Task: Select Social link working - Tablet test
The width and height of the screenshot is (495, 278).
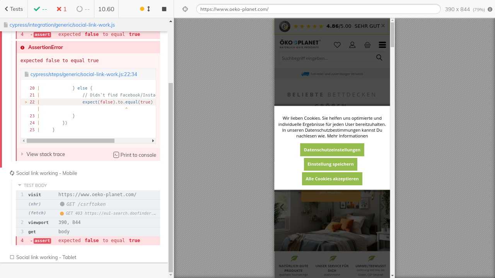Action: pyautogui.click(x=46, y=257)
